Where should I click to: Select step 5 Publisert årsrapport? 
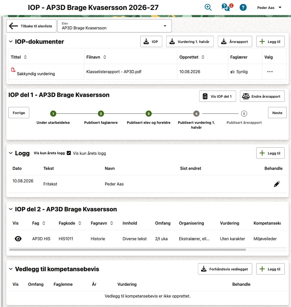tap(244, 114)
